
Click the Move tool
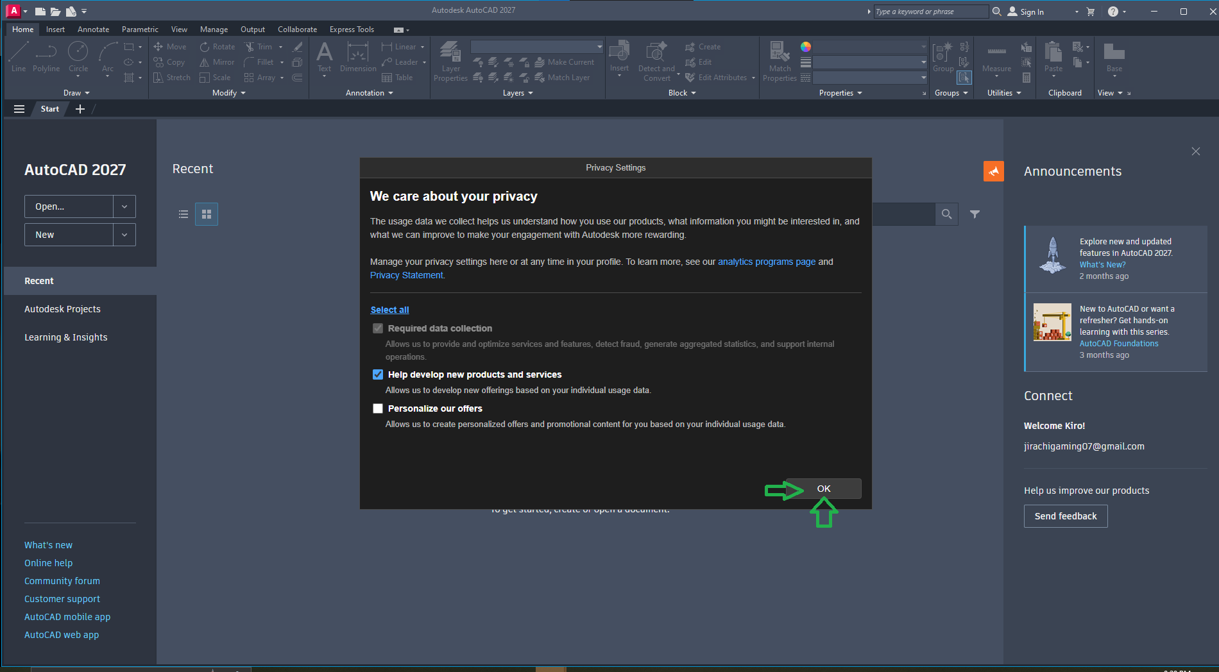(170, 47)
